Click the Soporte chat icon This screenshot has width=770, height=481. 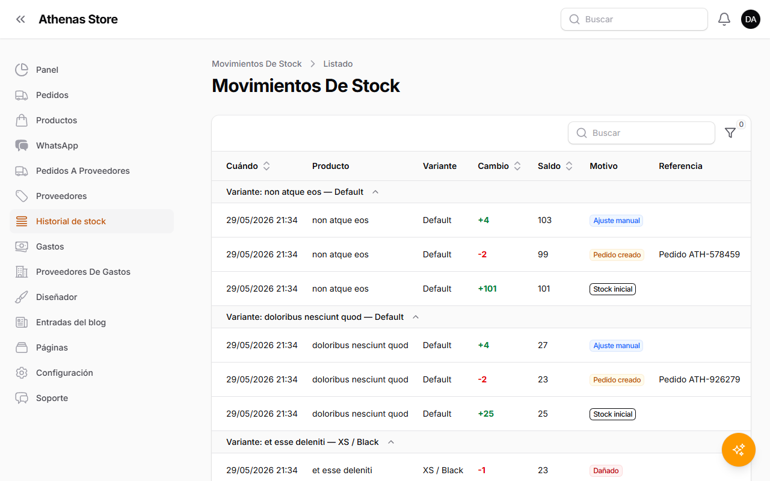[22, 398]
